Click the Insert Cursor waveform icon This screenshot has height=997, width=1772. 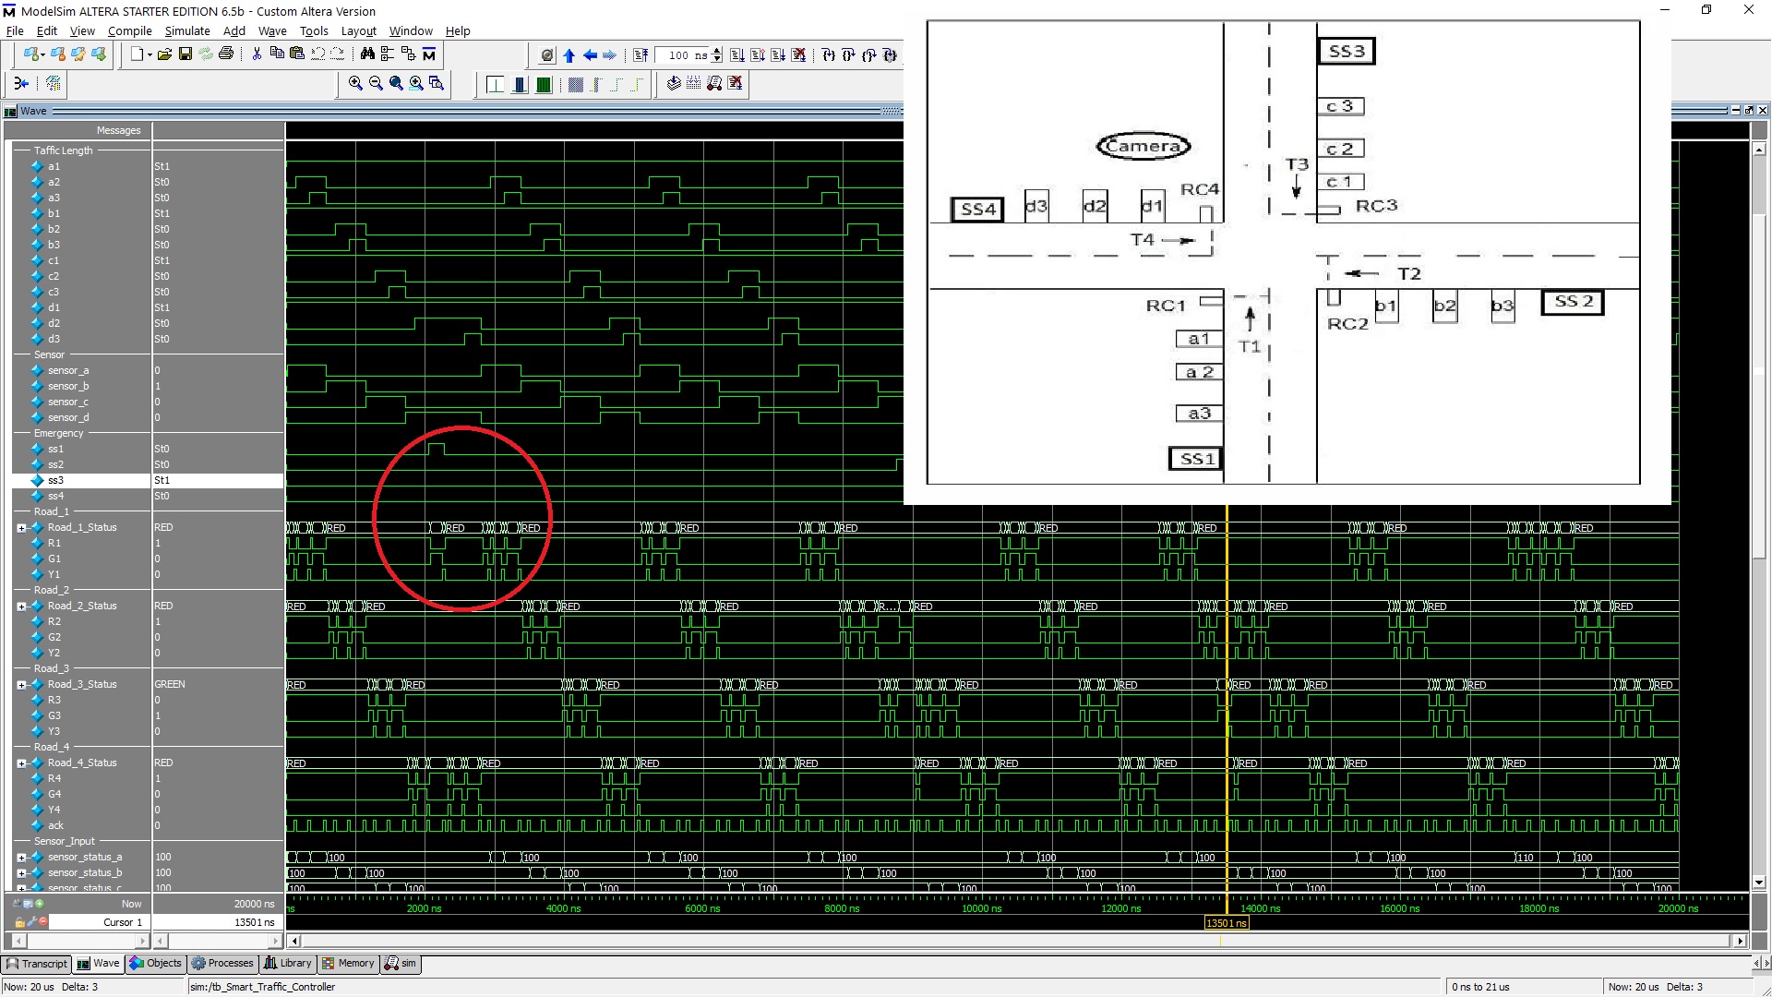click(495, 85)
